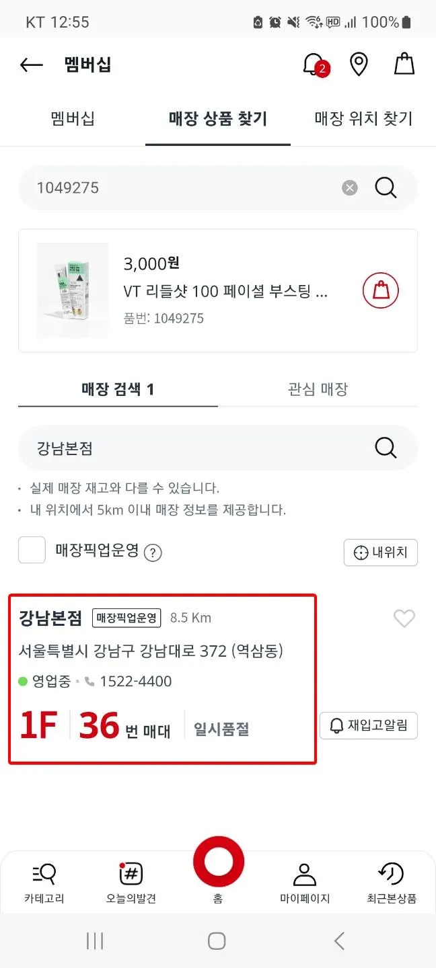Open the shopping cart icon
436x968 pixels.
(404, 63)
